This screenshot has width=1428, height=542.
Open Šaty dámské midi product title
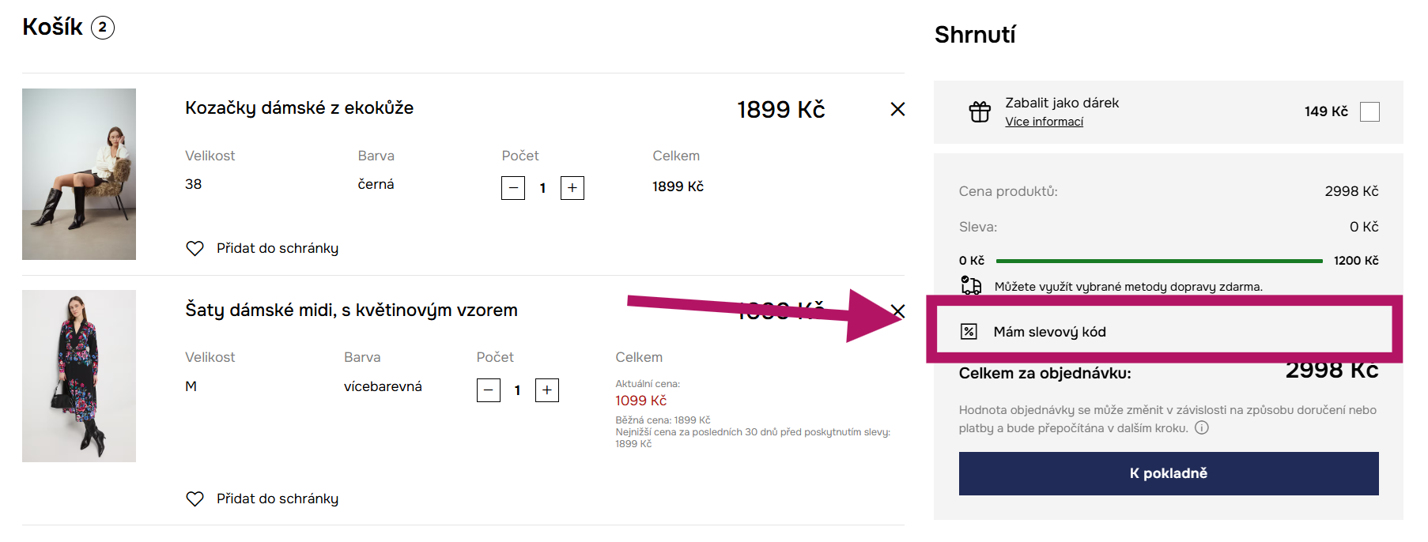(351, 311)
